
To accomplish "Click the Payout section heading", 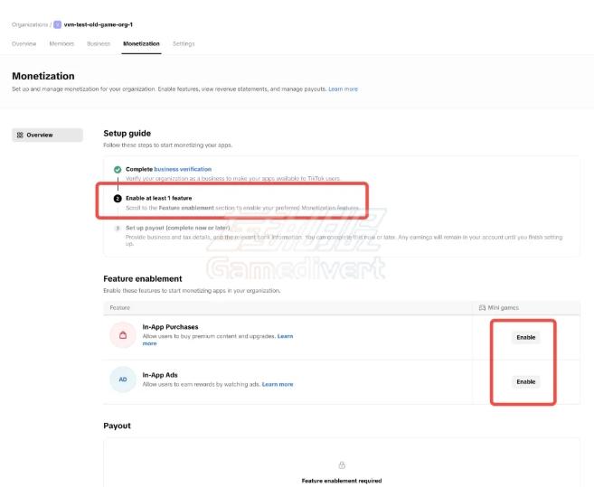I will (117, 426).
